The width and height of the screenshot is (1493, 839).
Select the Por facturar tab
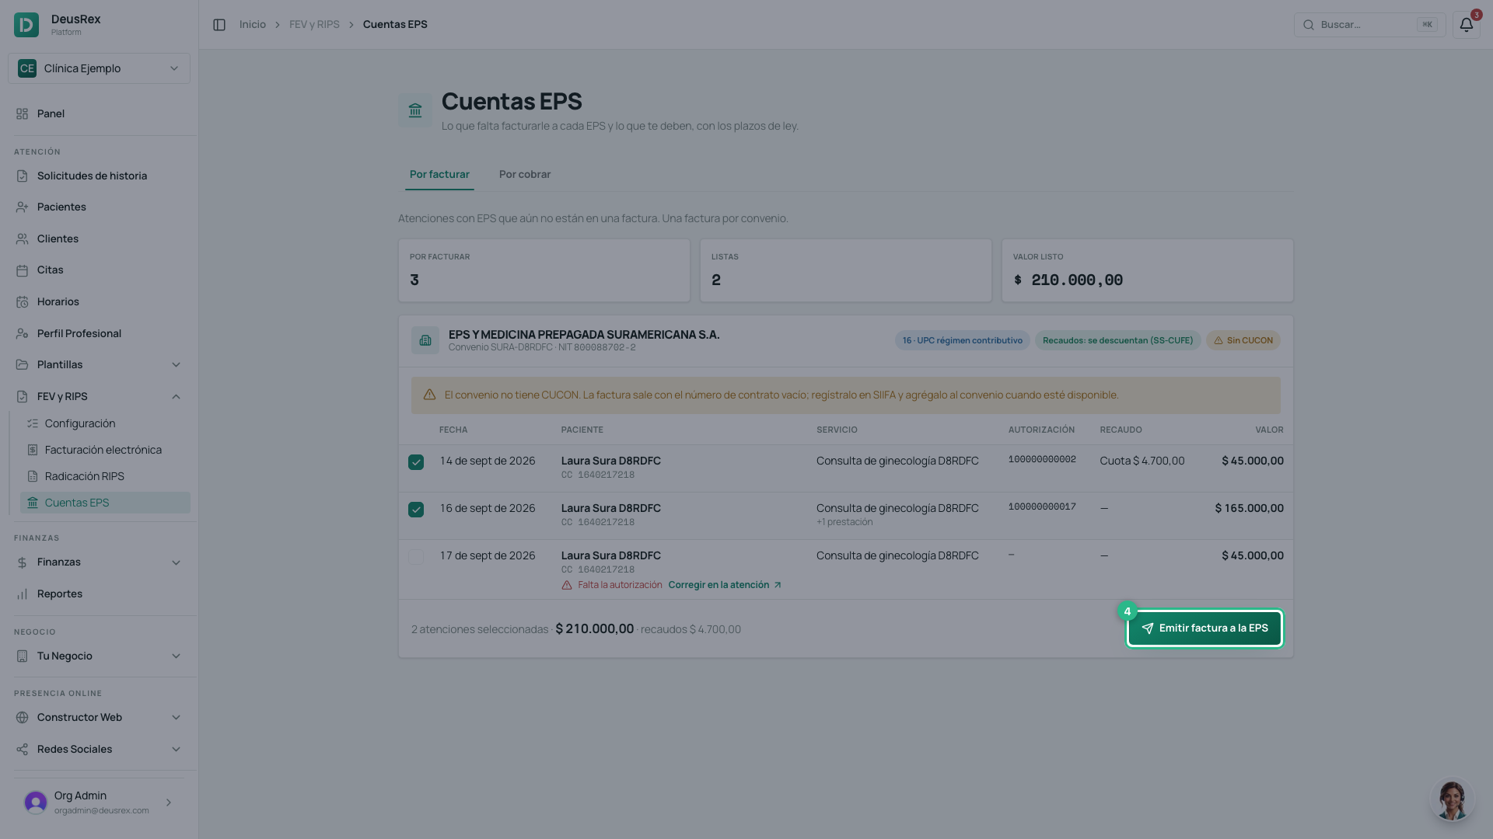coord(439,174)
